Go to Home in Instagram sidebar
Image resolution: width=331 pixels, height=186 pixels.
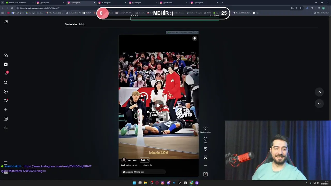(x=6, y=56)
